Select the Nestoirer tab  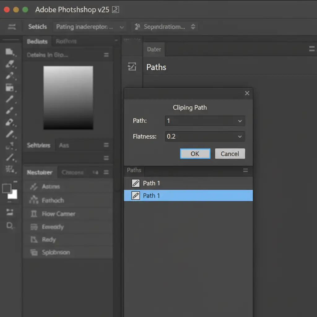pyautogui.click(x=40, y=172)
